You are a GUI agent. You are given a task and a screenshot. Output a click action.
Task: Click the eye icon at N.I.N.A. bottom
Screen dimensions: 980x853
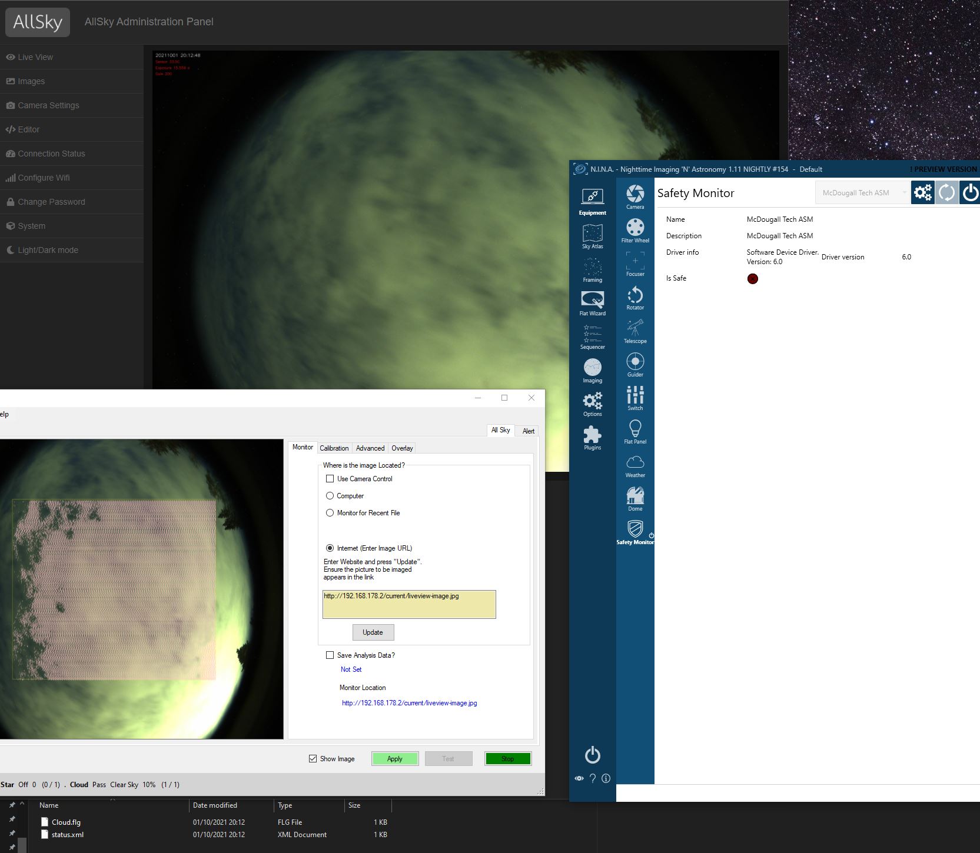(579, 778)
